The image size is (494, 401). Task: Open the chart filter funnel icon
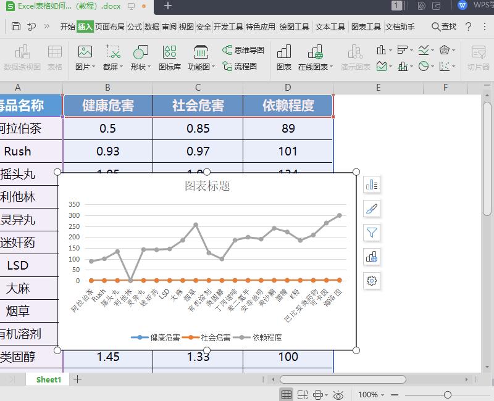pos(371,233)
